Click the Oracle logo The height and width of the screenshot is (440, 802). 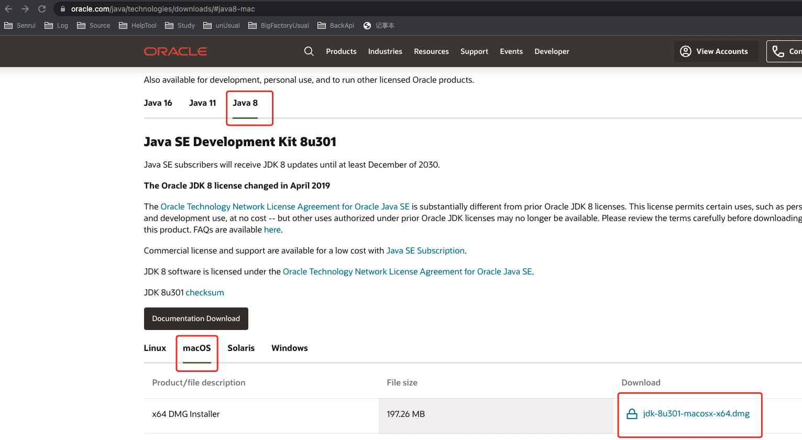coord(175,51)
